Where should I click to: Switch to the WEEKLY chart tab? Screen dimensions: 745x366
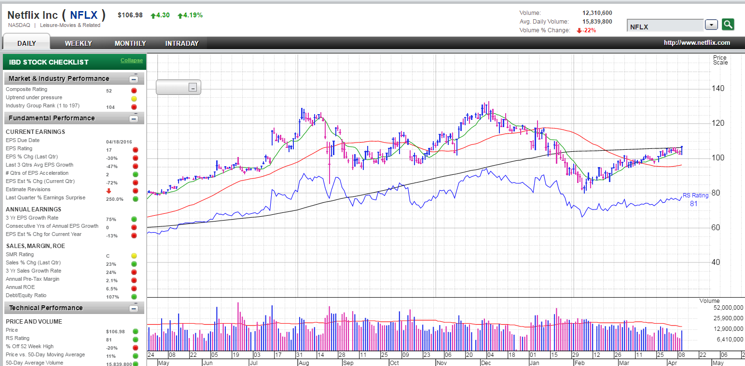pos(78,43)
